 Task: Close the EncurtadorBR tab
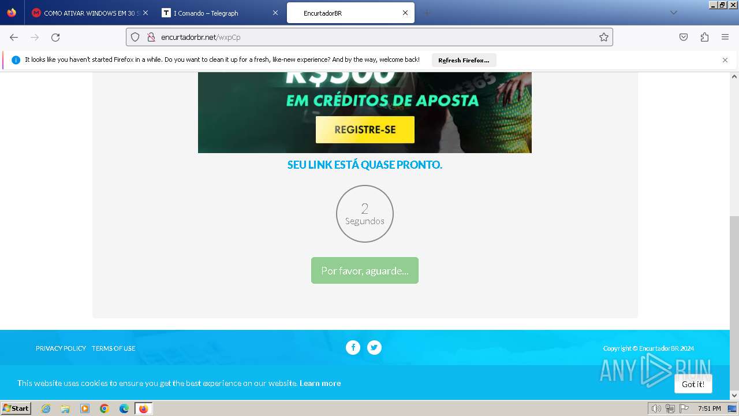(405, 13)
